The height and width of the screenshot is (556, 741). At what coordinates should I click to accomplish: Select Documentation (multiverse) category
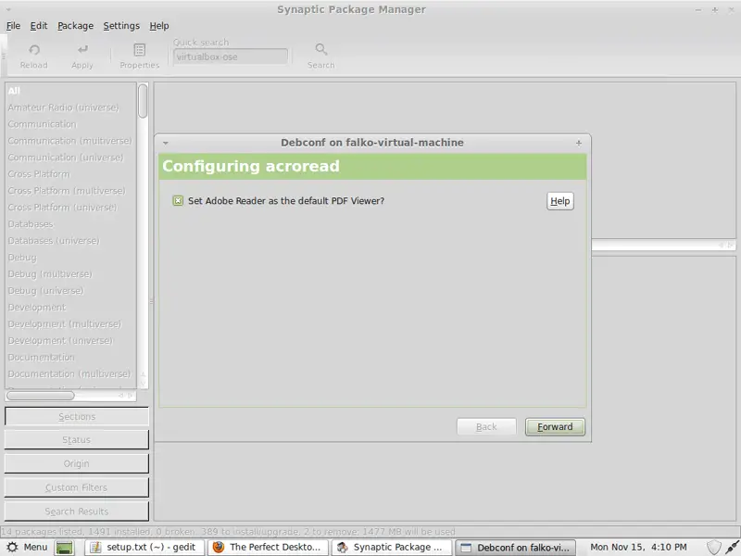click(x=71, y=374)
